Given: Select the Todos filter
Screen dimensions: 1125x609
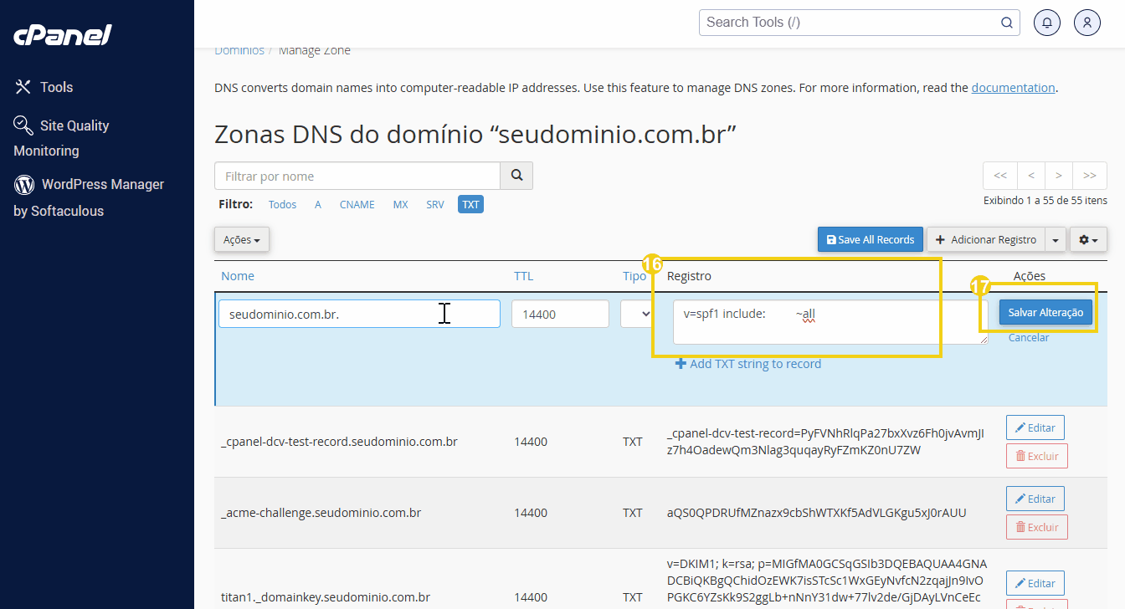Looking at the screenshot, I should [282, 204].
